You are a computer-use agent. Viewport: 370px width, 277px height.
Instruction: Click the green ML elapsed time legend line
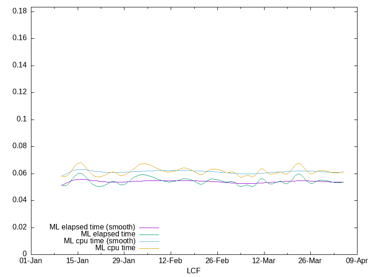point(149,234)
